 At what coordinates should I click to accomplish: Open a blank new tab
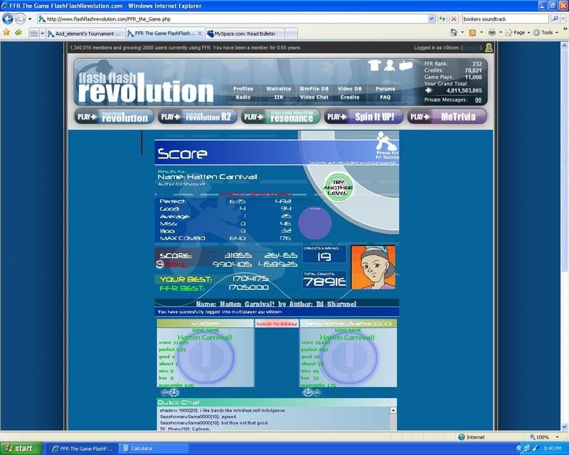pos(292,33)
